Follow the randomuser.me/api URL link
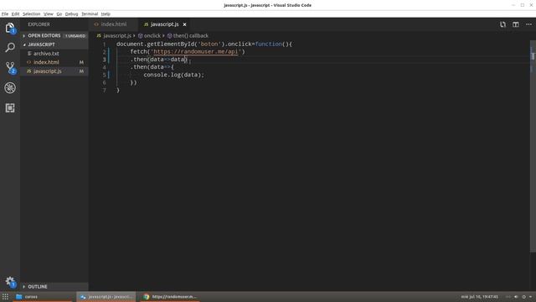The height and width of the screenshot is (302, 536). tap(195, 52)
